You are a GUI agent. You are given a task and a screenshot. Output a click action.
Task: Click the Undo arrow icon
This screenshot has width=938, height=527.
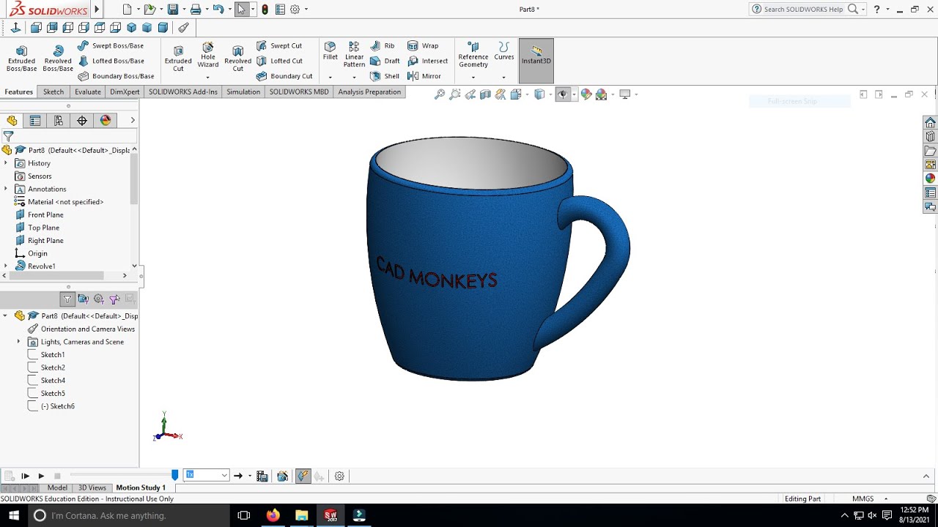click(218, 10)
